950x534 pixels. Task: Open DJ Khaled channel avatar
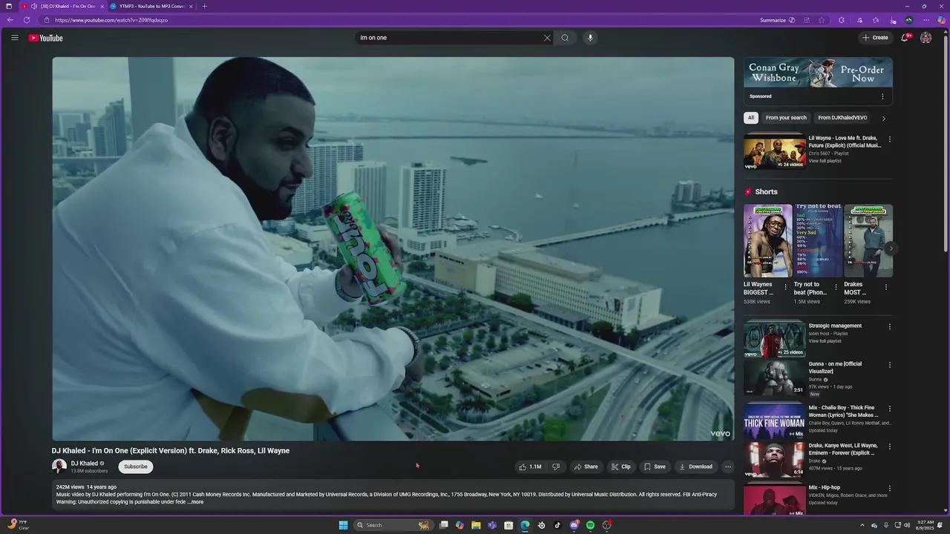(59, 467)
